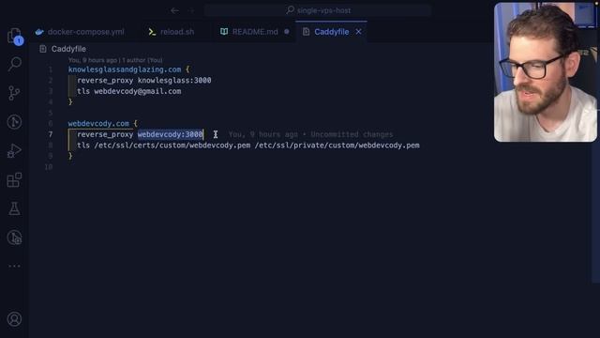Select the Caddyfile tab
Image resolution: width=600 pixels, height=338 pixels.
[x=331, y=32]
